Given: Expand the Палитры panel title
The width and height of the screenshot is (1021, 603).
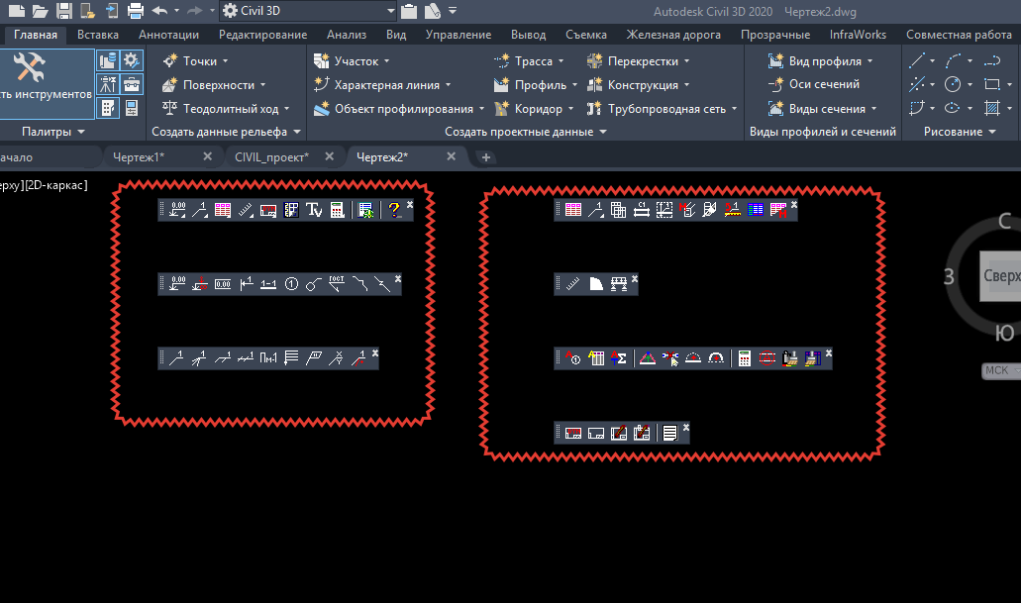Looking at the screenshot, I should tap(53, 132).
